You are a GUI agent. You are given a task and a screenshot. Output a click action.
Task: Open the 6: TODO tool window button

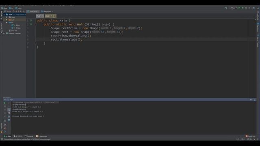pyautogui.click(x=18, y=136)
